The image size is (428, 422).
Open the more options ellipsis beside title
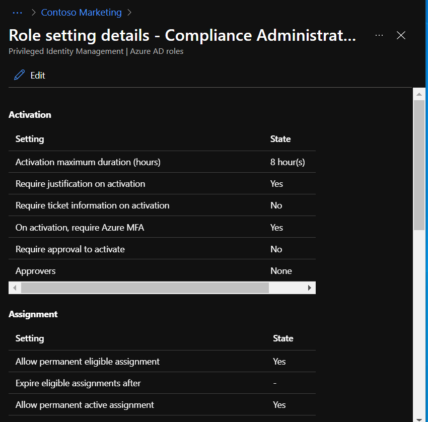(379, 35)
